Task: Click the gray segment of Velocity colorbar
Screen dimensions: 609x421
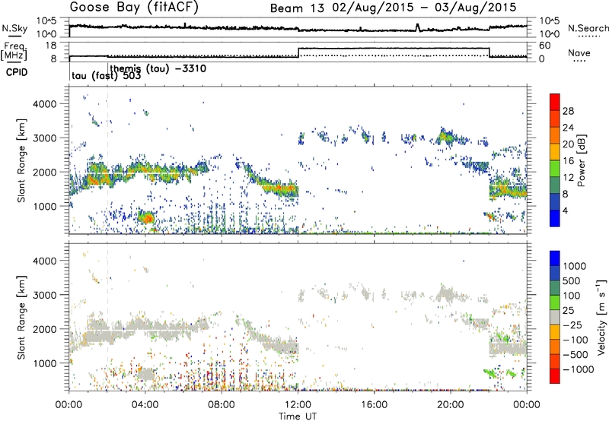Action: pyautogui.click(x=555, y=317)
